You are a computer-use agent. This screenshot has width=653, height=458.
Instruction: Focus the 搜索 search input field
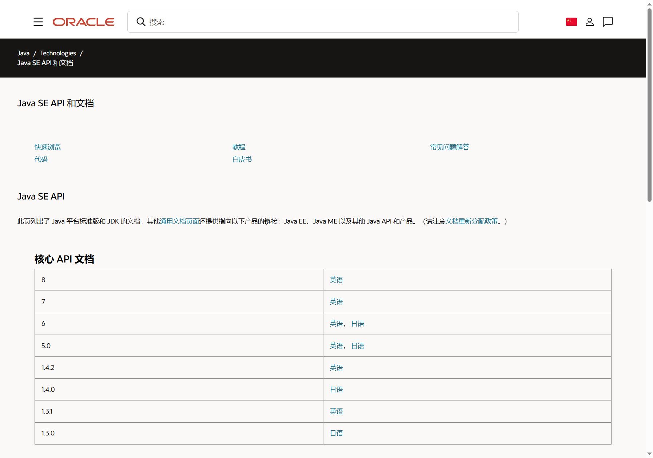pos(323,22)
